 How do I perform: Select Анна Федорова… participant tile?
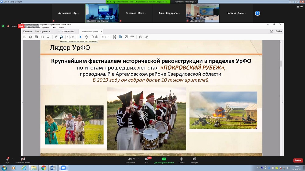(169, 13)
